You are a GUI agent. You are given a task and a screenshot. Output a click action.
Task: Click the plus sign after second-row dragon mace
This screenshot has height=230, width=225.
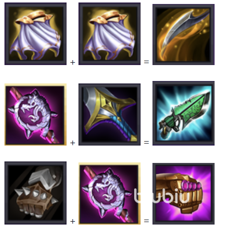click(73, 143)
